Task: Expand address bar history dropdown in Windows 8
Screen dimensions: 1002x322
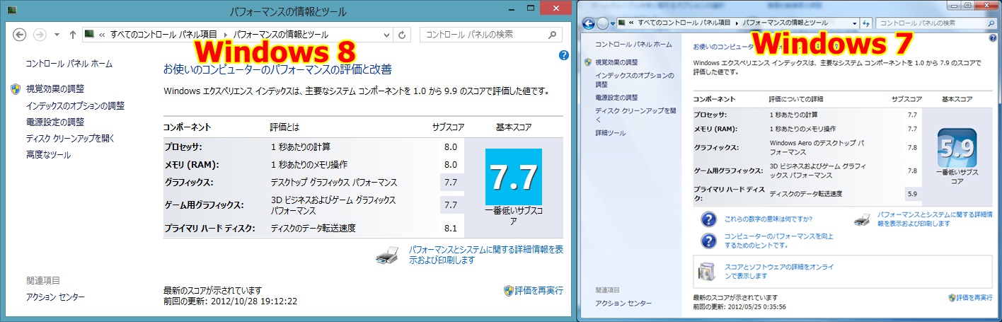Action: click(x=386, y=34)
